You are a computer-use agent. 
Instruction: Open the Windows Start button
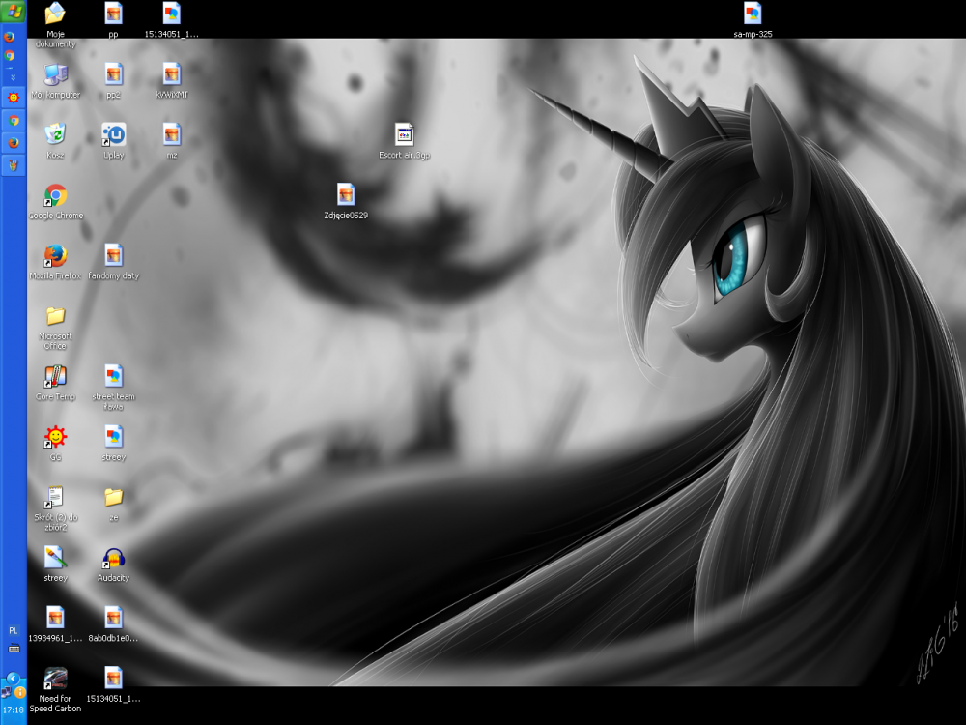13,11
